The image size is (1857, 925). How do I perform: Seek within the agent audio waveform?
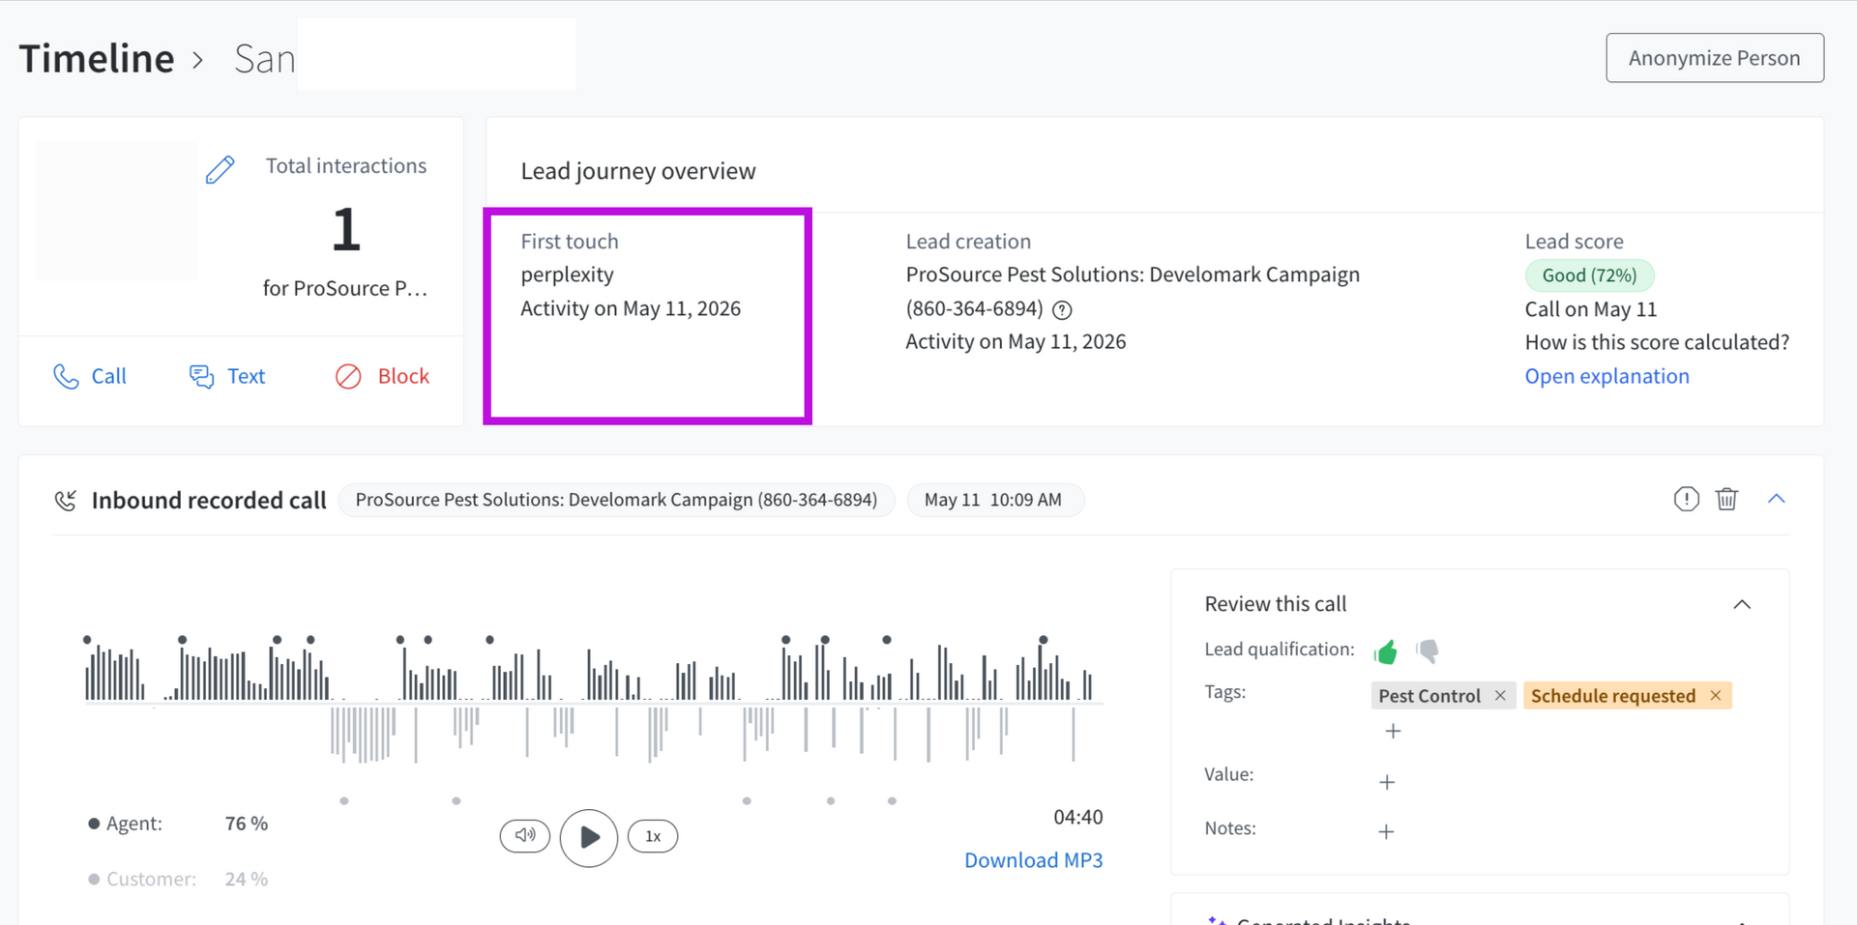pyautogui.click(x=592, y=670)
